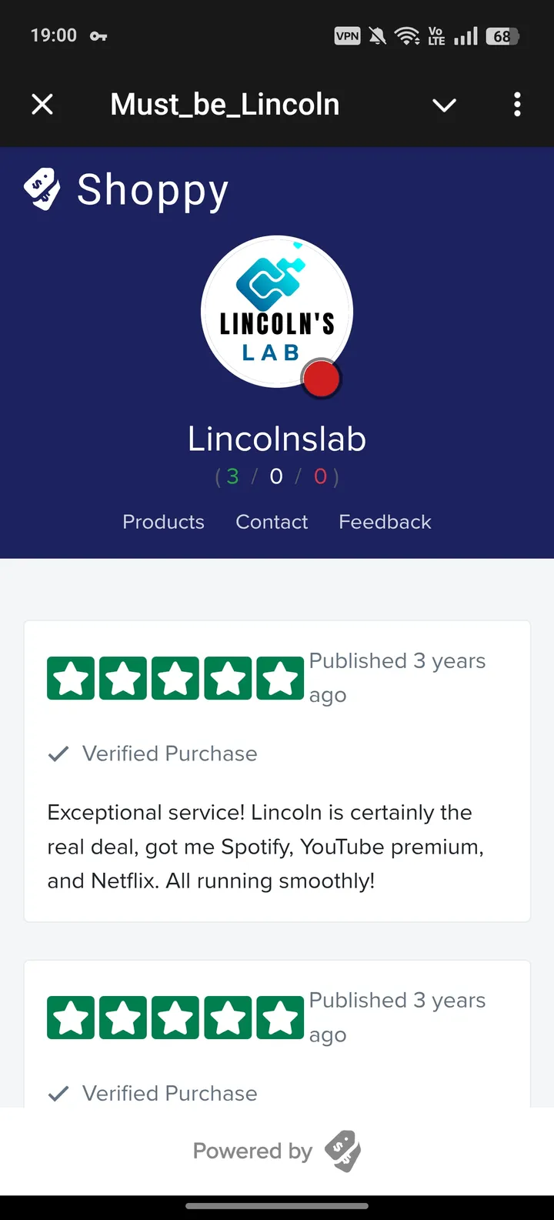554x1220 pixels.
Task: Click the verified purchase checkmark on first review
Action: click(58, 754)
